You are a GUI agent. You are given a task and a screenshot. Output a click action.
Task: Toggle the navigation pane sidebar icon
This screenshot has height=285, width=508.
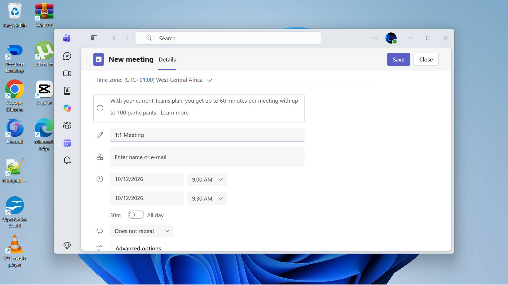pos(94,38)
